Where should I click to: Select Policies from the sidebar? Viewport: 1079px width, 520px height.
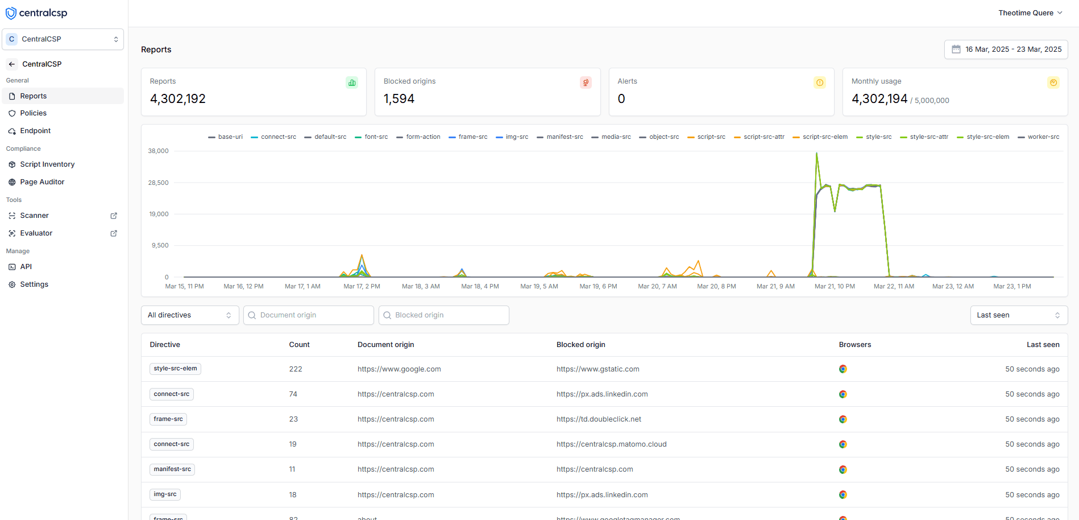33,113
